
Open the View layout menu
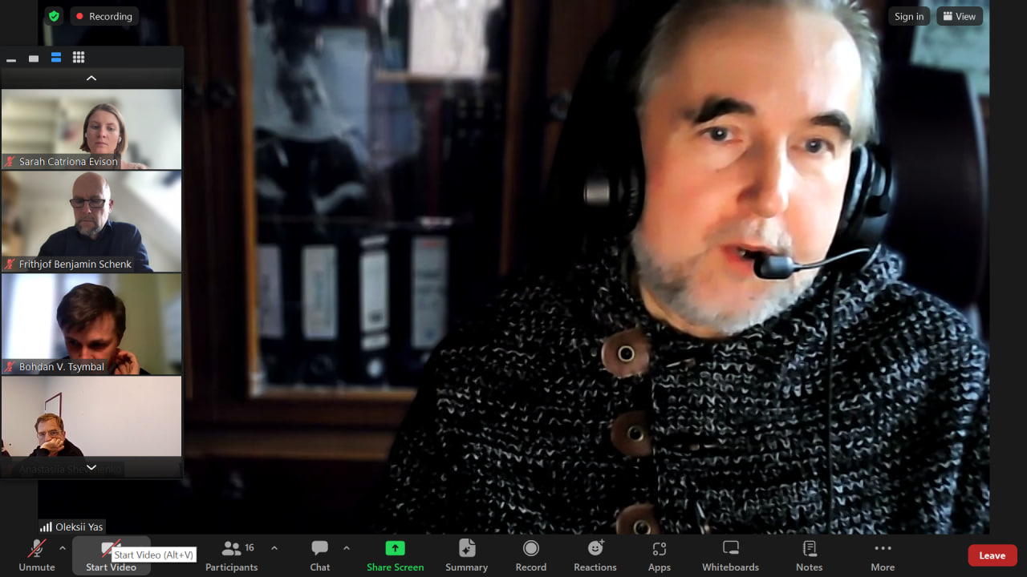959,16
